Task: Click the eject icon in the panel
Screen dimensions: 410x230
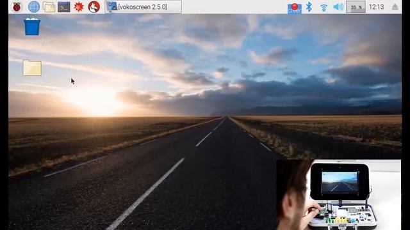Action: tap(395, 7)
